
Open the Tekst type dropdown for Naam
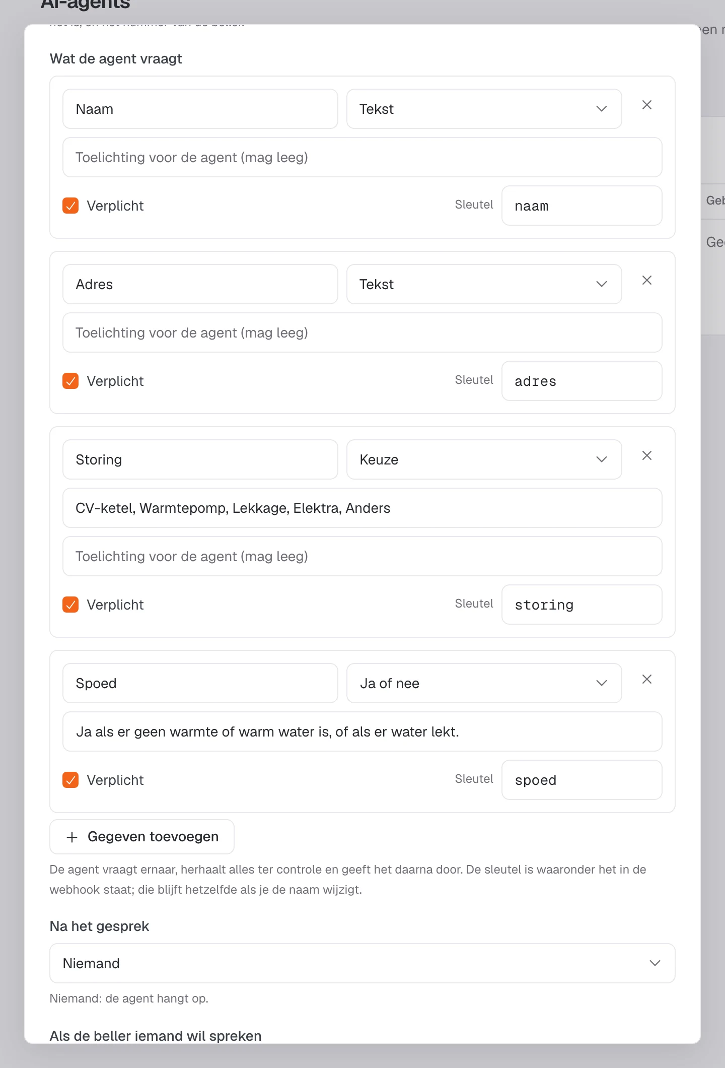(x=484, y=109)
